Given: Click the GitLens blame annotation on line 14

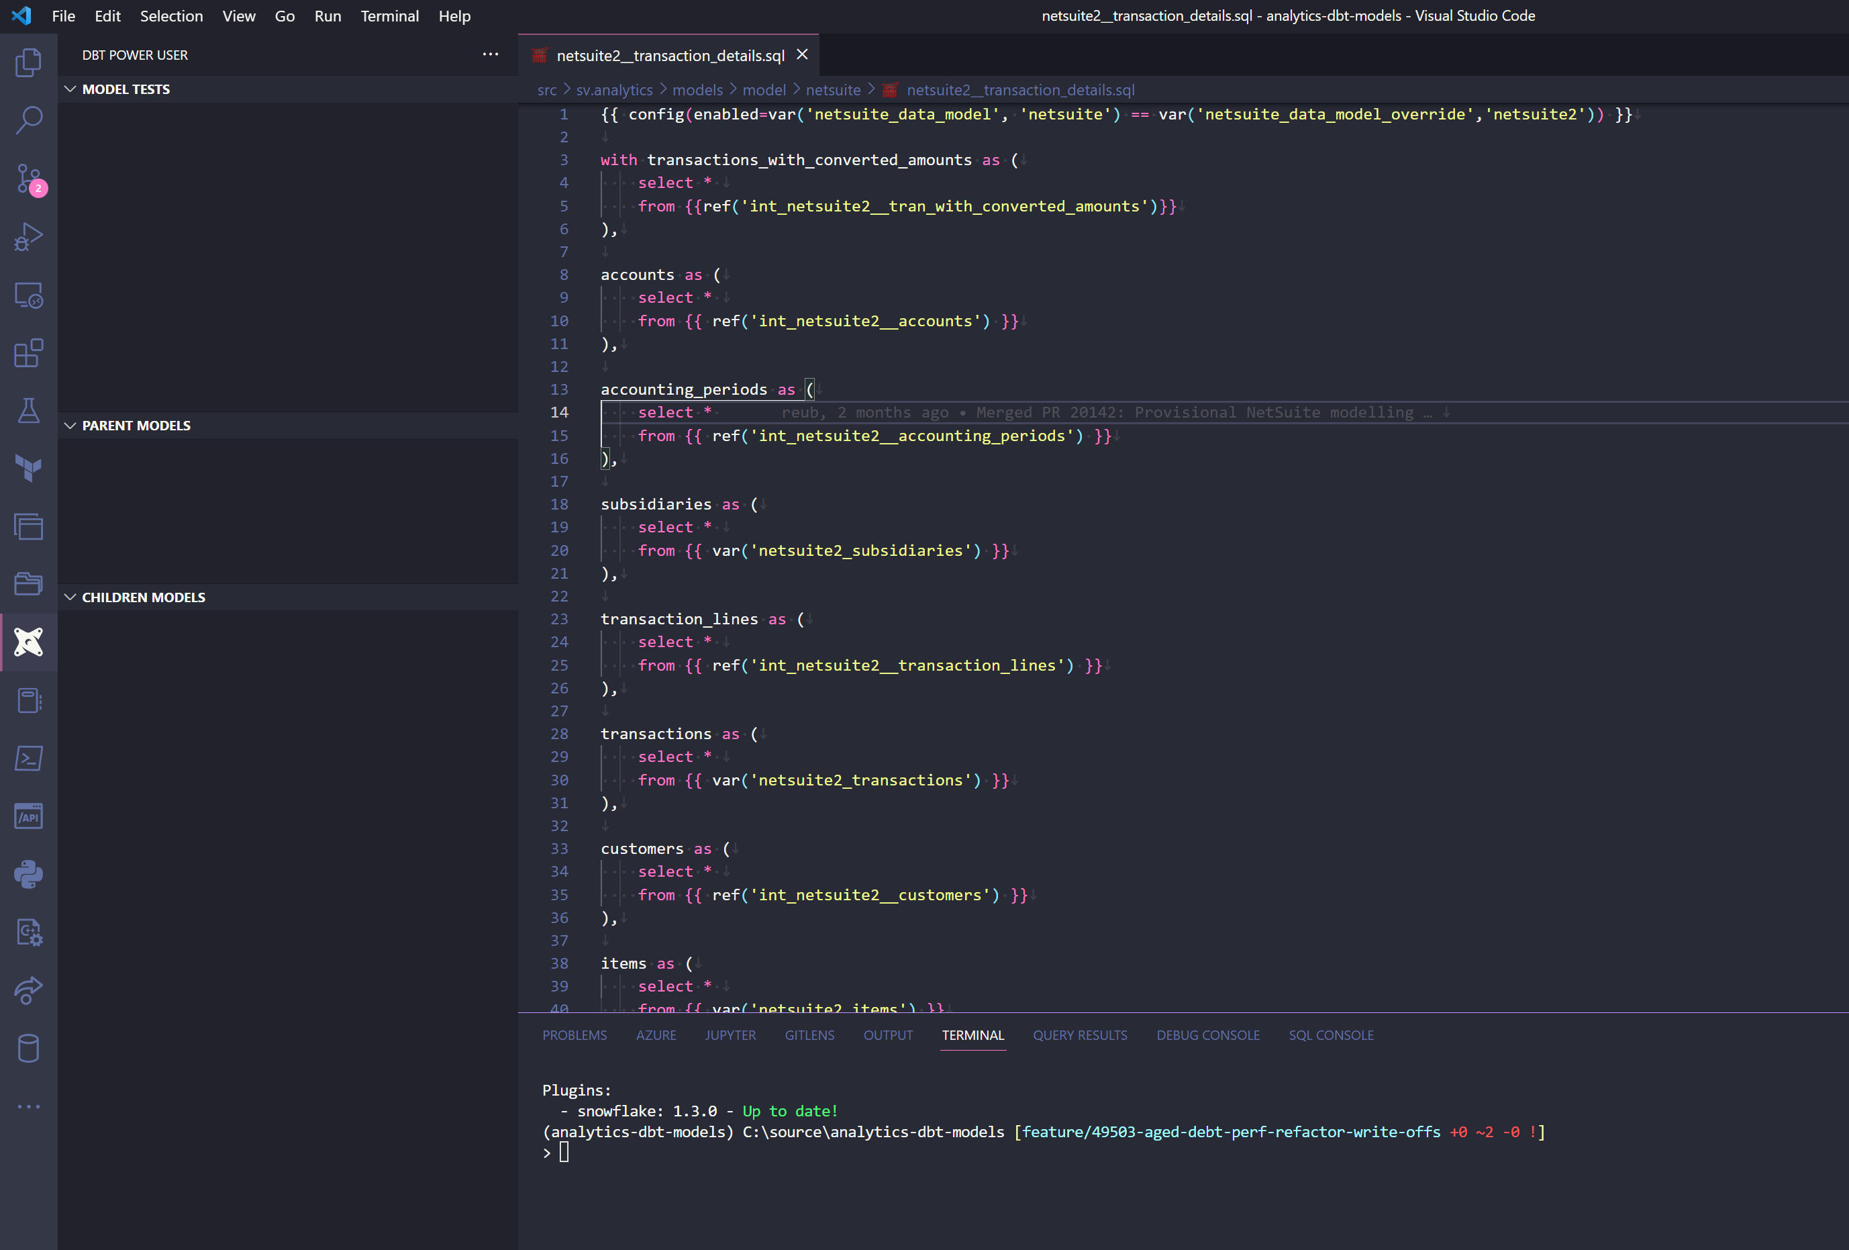Looking at the screenshot, I should (1106, 412).
